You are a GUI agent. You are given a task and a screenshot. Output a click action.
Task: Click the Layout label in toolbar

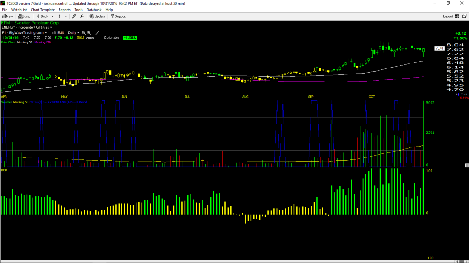[448, 16]
